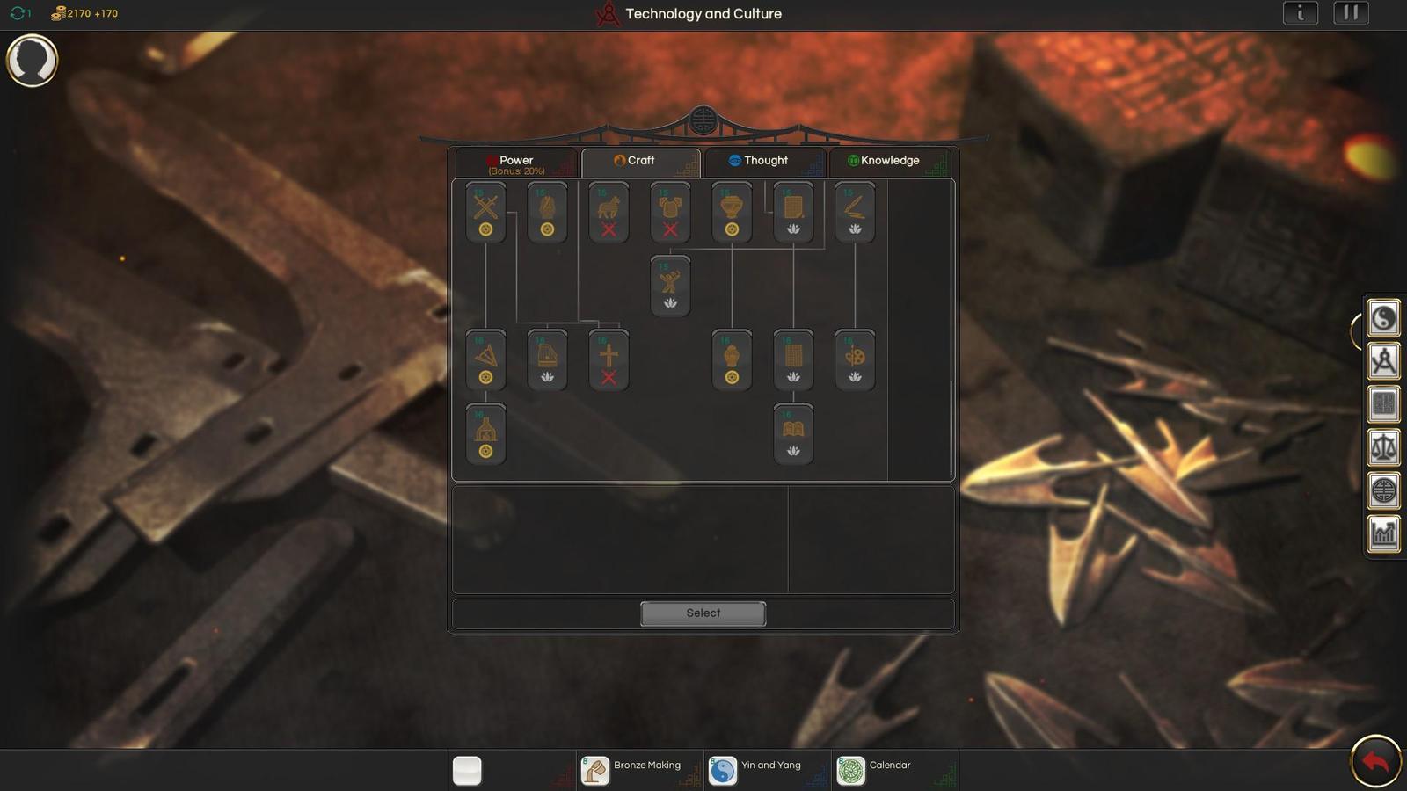Viewport: 1407px width, 791px height.
Task: Open the statistics chart panel in sidebar
Action: (x=1383, y=533)
